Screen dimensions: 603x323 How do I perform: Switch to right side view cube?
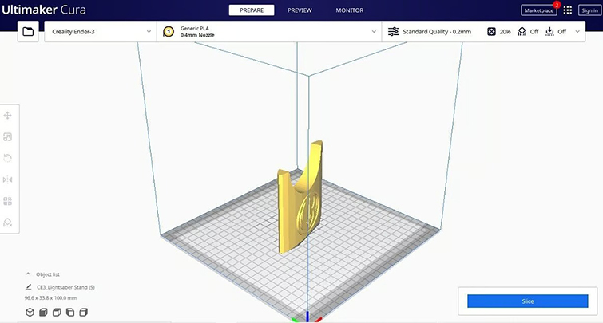[x=83, y=313]
